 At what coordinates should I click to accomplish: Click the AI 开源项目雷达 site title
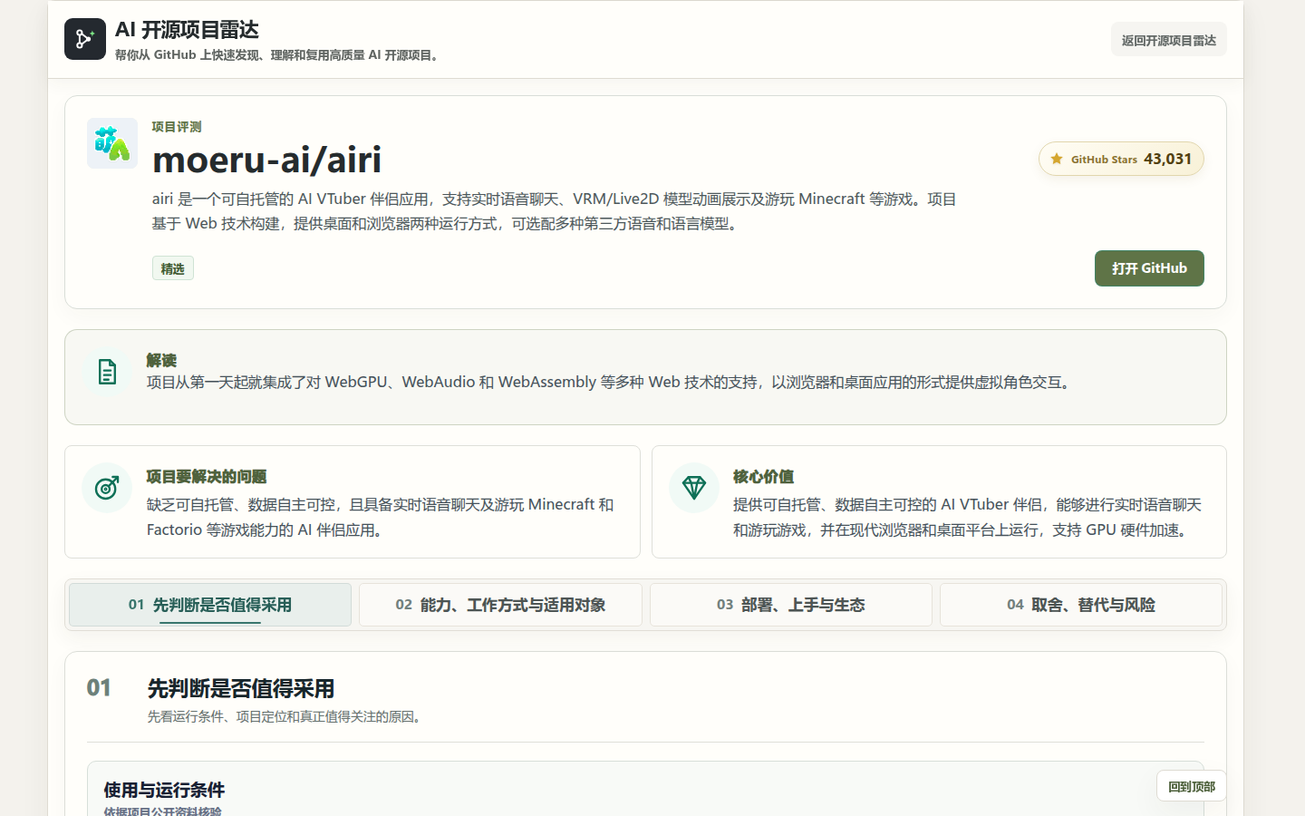tap(187, 30)
